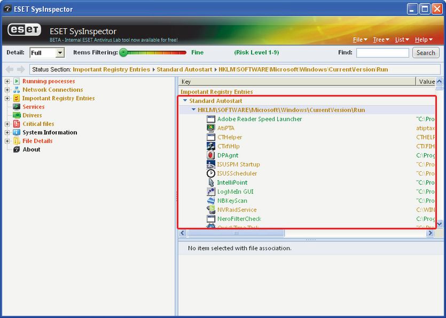Click the Value column header
This screenshot has width=446, height=318.
coord(426,82)
